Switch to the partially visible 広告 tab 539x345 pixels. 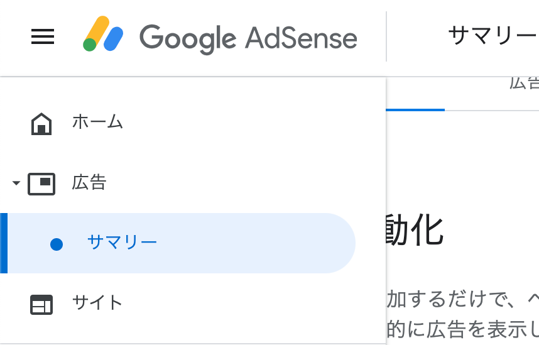coord(524,83)
